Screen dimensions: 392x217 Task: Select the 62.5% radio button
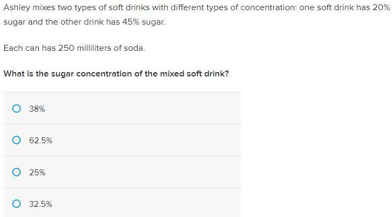click(x=17, y=140)
